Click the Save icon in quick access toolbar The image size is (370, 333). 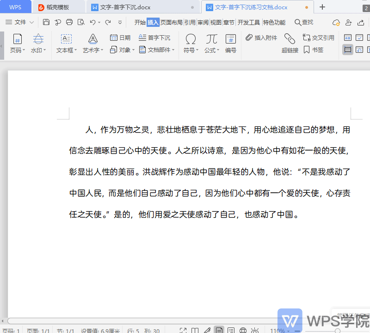point(46,22)
